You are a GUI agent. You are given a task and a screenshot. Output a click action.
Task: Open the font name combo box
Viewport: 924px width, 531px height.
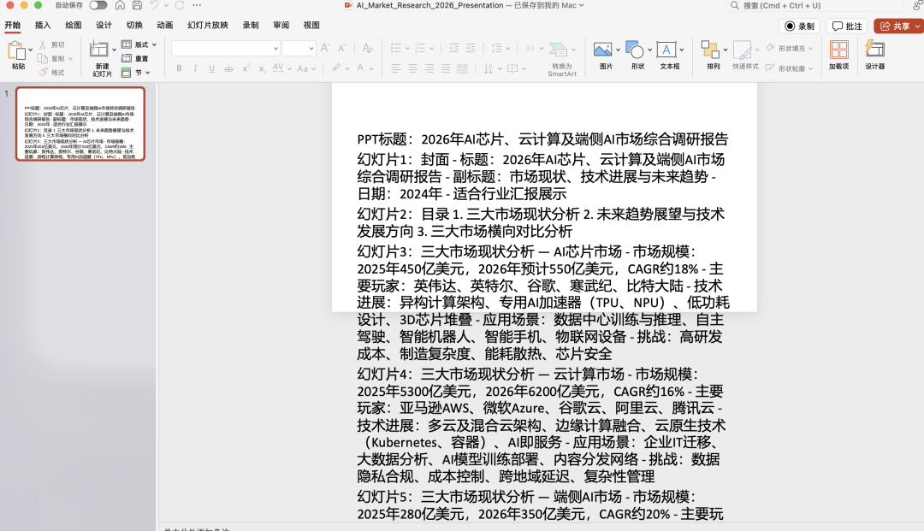(x=226, y=48)
